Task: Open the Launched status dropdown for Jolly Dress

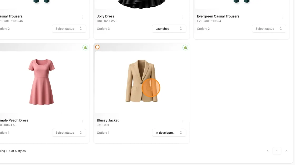Action: 169,29
